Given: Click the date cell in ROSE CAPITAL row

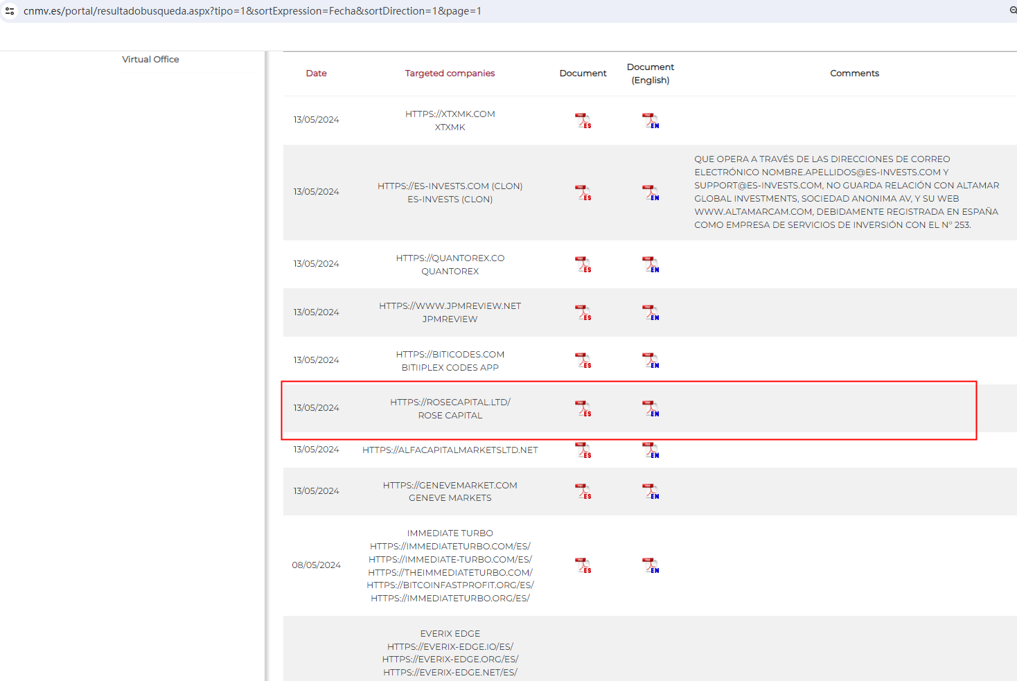Looking at the screenshot, I should click(x=316, y=408).
